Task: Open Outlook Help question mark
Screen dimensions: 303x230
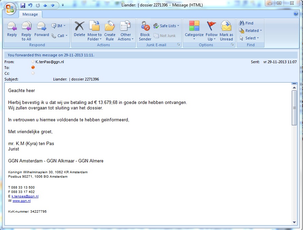Action: (x=296, y=14)
